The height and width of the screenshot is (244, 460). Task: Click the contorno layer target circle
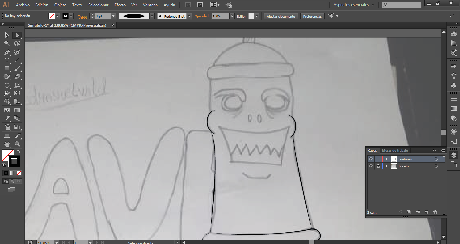(436, 159)
